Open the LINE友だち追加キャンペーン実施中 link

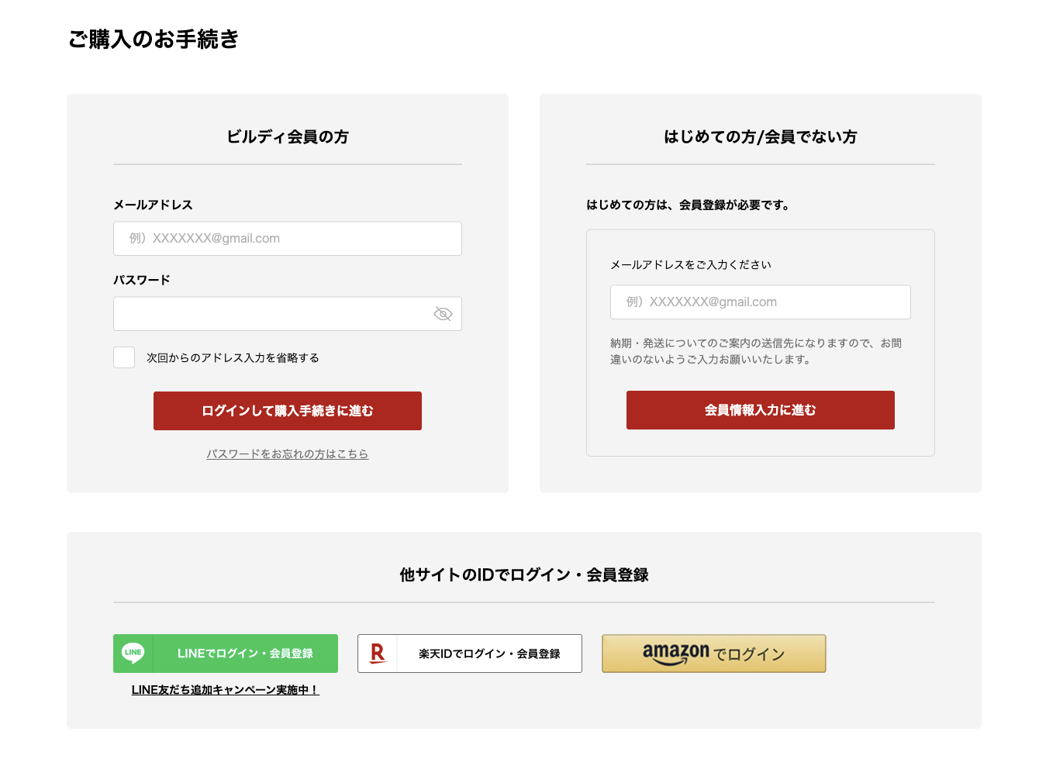(225, 690)
